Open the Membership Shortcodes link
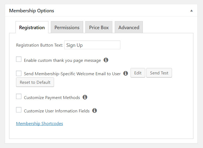Screen dimensions: 203x148 tap(40, 123)
